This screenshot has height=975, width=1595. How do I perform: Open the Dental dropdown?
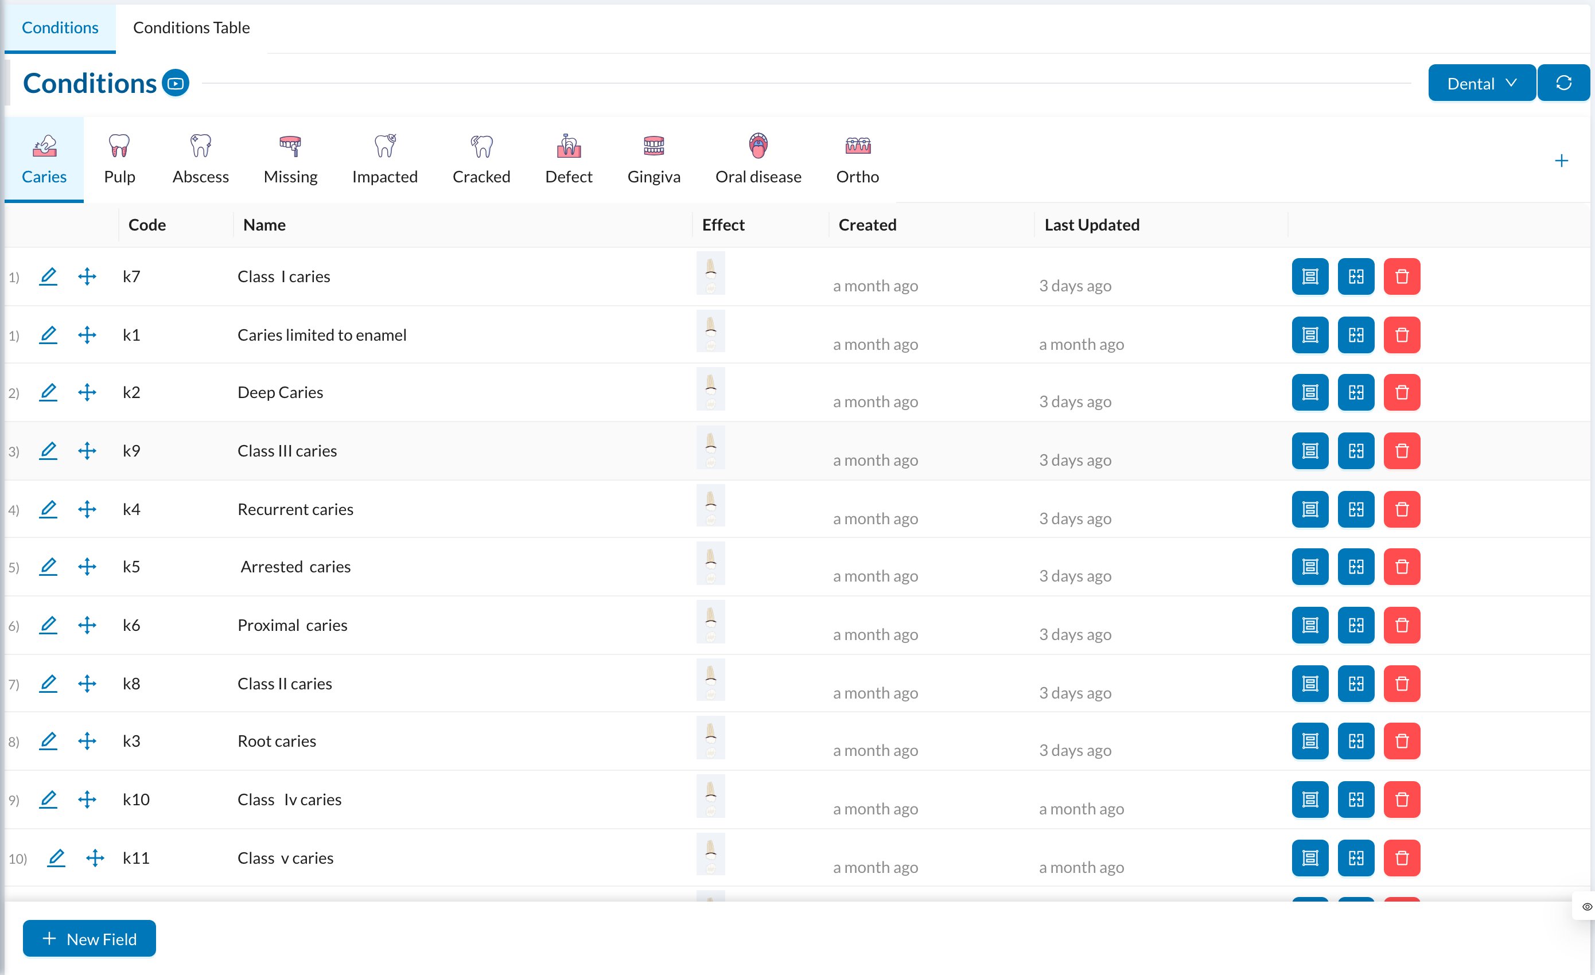1481,83
